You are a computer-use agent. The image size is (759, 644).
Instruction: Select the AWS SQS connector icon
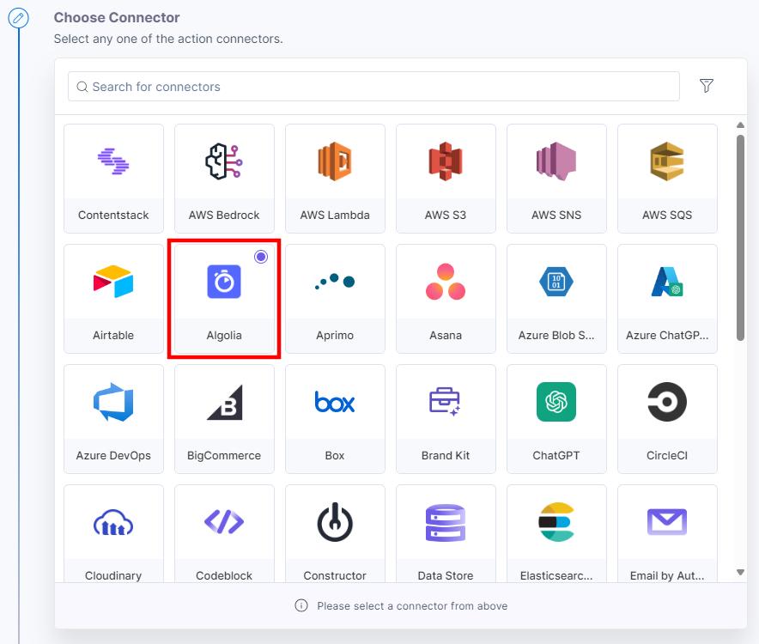click(x=667, y=161)
